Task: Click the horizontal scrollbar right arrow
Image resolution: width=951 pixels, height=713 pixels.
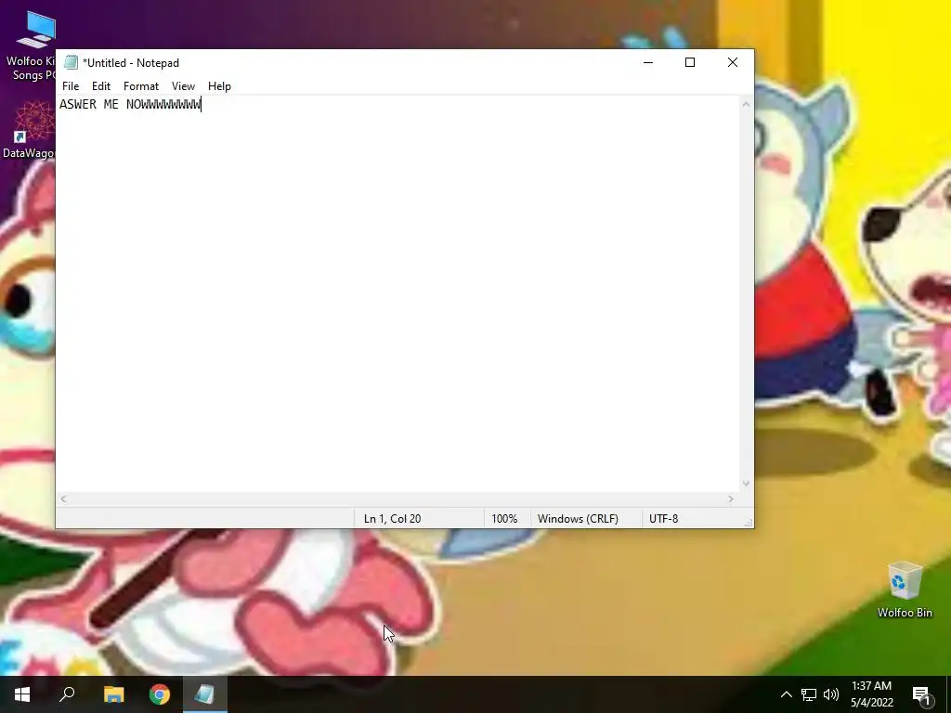Action: pyautogui.click(x=731, y=499)
